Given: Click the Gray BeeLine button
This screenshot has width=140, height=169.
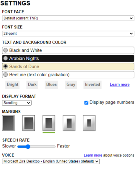Looking at the screenshot, I should [71, 85].
